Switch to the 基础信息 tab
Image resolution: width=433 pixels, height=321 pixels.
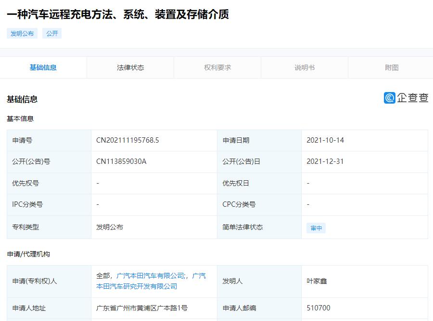[x=43, y=67]
